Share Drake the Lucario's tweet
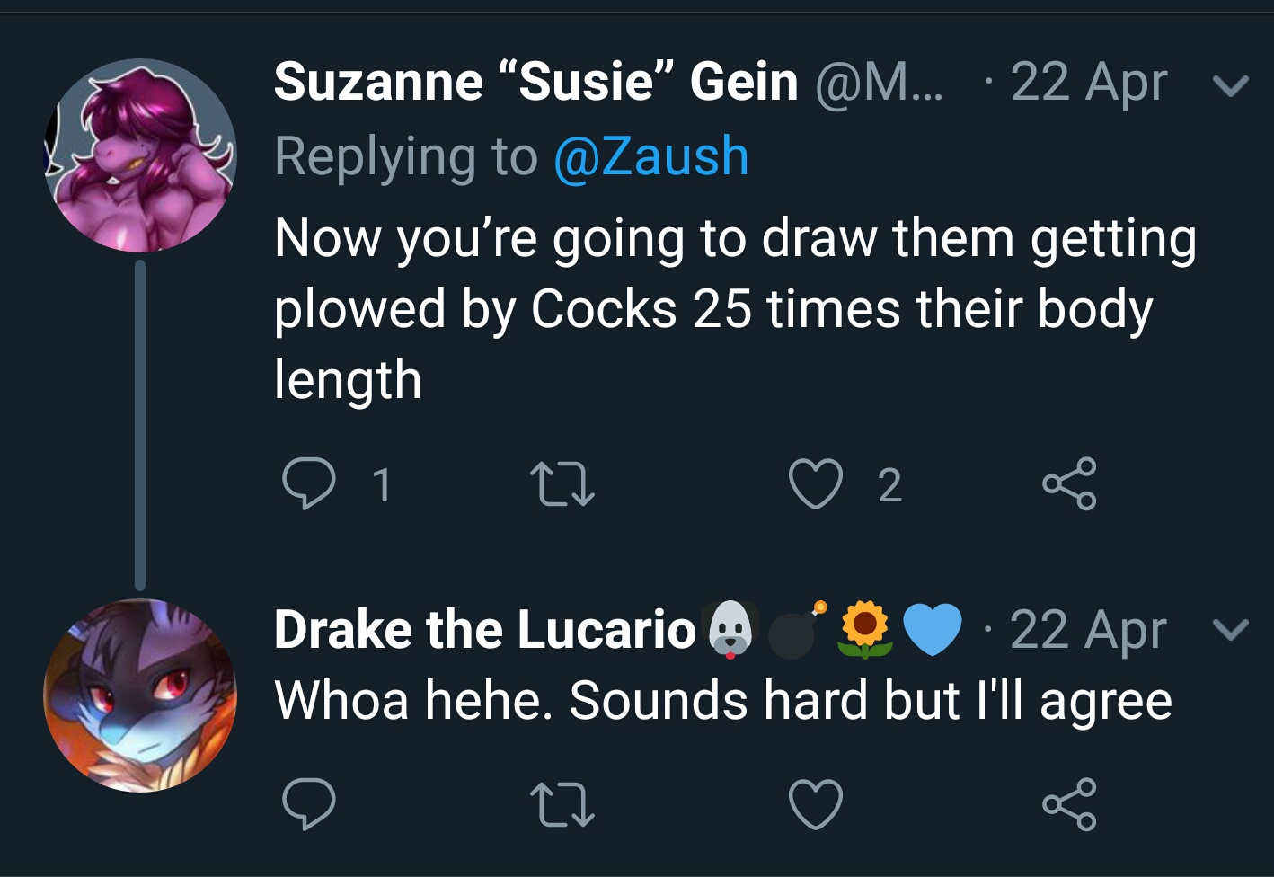This screenshot has width=1274, height=877. coord(1069,803)
